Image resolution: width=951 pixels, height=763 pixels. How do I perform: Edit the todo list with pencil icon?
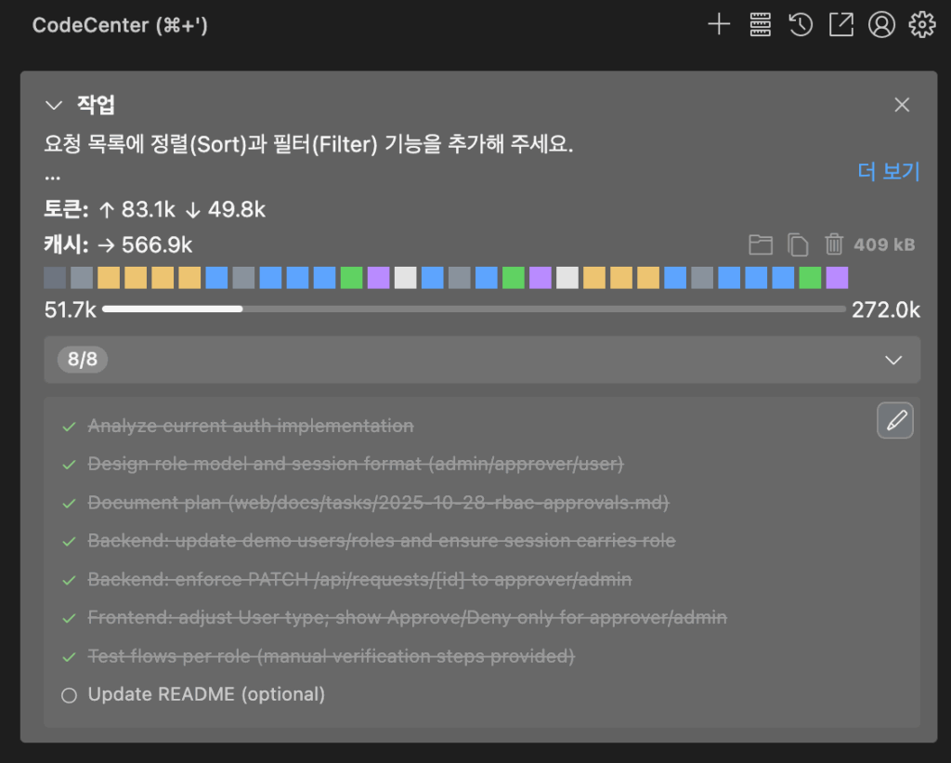(895, 421)
